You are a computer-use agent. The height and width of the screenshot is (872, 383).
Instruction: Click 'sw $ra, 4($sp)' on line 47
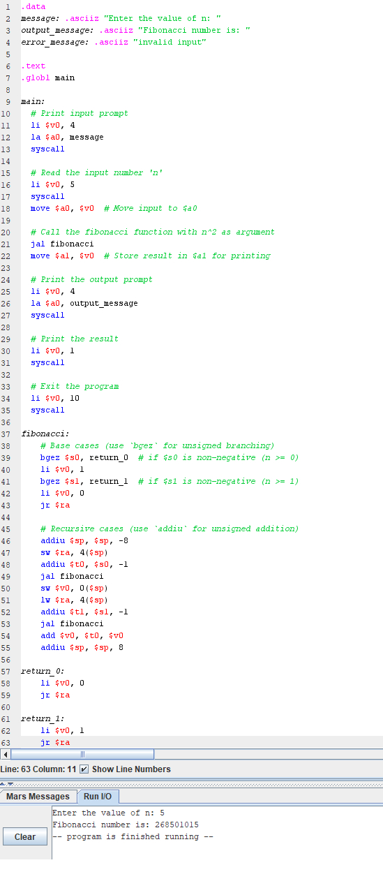point(75,552)
